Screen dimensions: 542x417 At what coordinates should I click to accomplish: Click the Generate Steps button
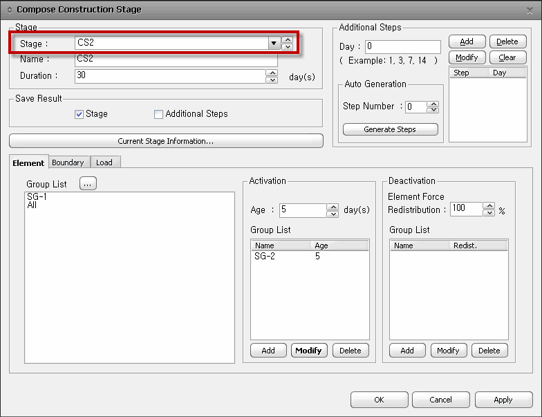point(390,129)
